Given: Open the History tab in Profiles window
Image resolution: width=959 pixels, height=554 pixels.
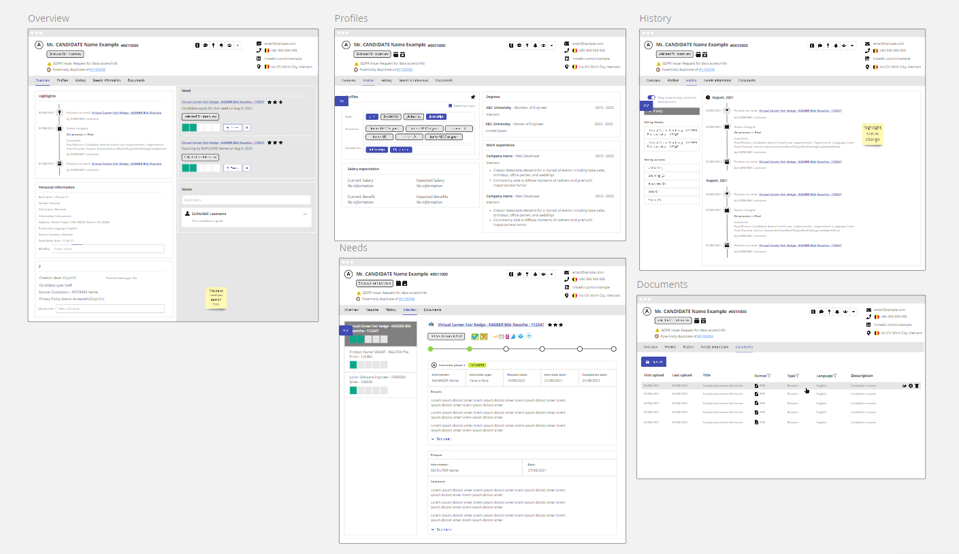Looking at the screenshot, I should (387, 80).
